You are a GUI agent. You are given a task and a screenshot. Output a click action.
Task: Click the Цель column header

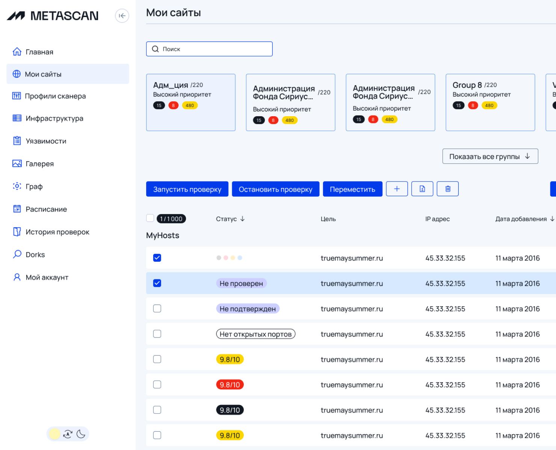point(328,219)
